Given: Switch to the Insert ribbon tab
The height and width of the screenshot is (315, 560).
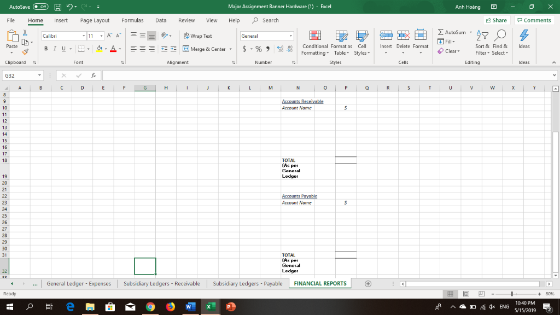Looking at the screenshot, I should click(61, 20).
